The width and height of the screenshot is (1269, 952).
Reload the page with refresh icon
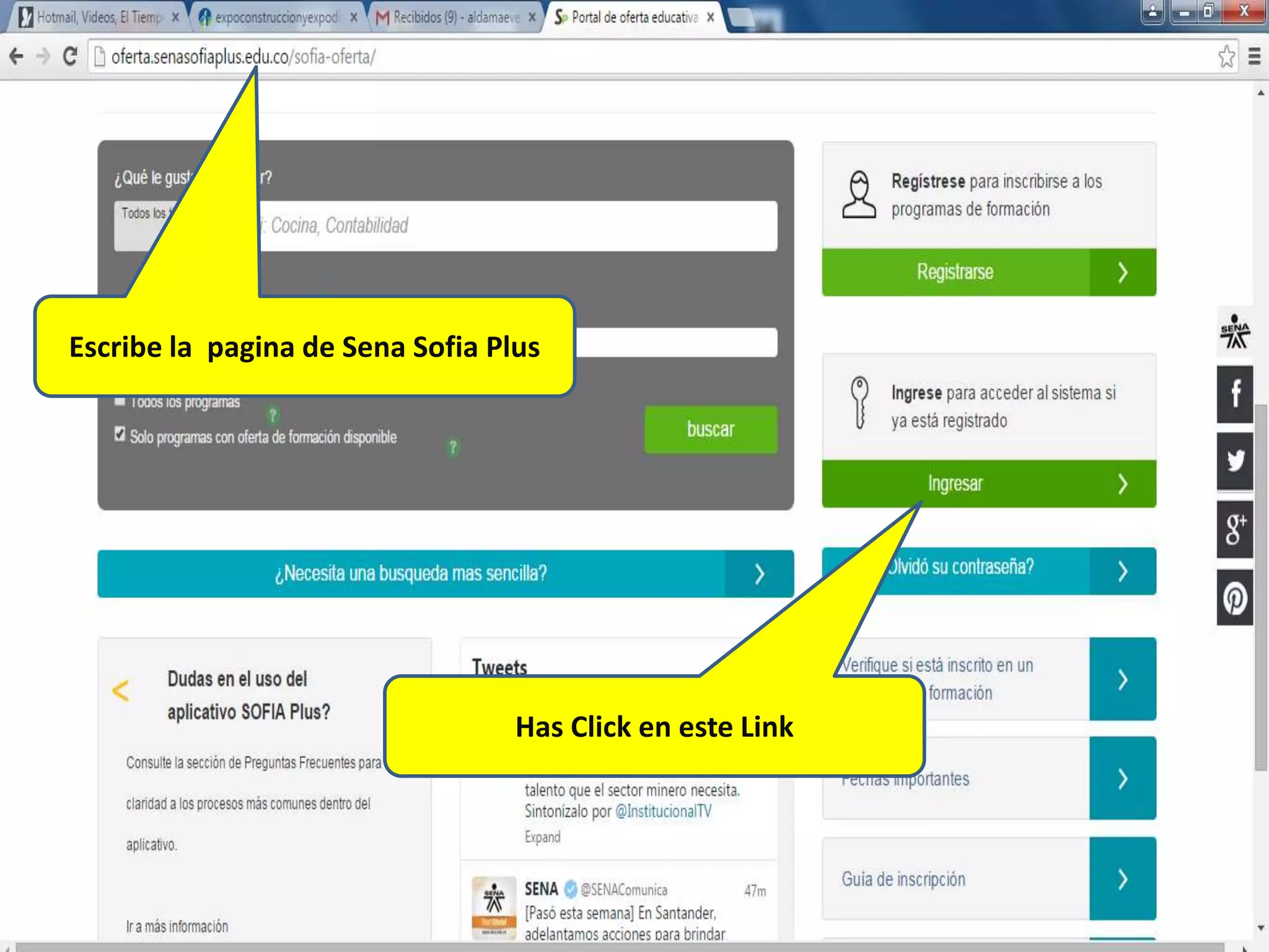(70, 56)
